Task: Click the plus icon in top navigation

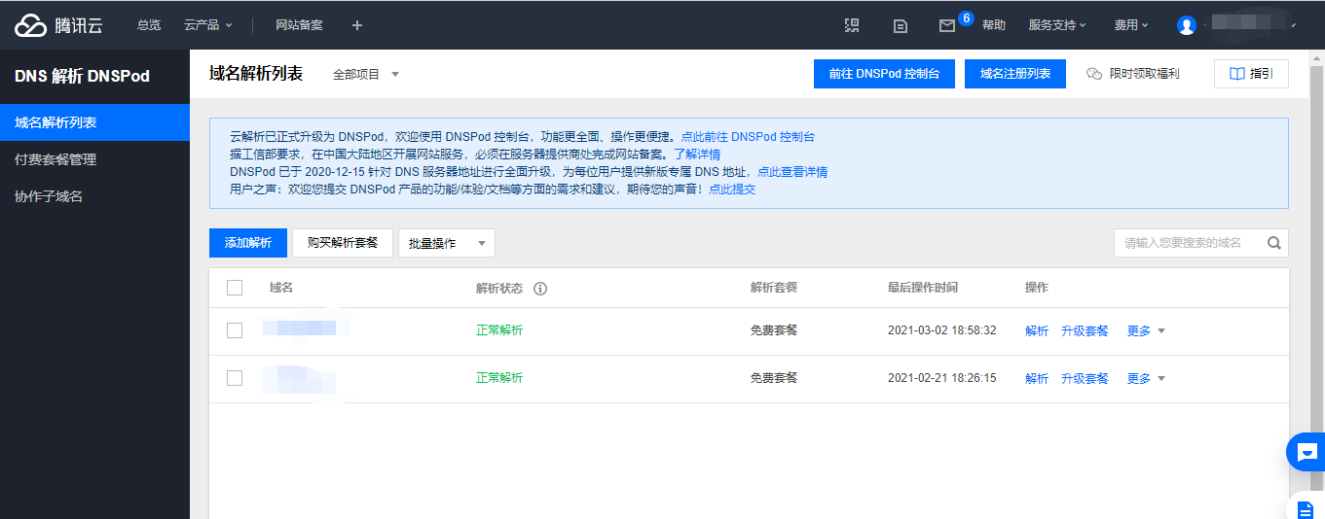Action: (x=356, y=25)
